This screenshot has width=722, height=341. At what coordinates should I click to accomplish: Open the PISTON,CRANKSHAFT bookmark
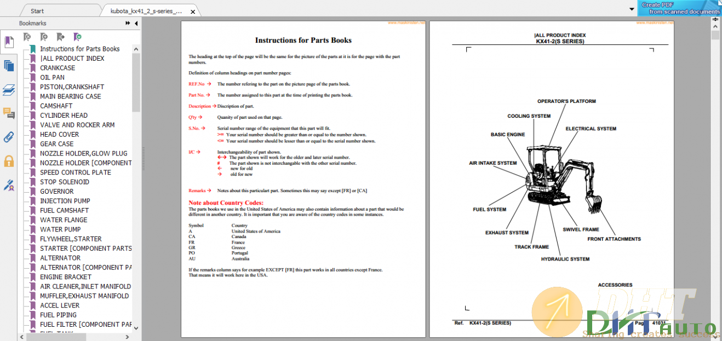point(72,86)
